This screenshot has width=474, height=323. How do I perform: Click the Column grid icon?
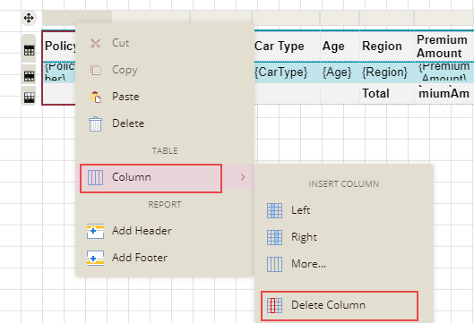[x=95, y=177]
